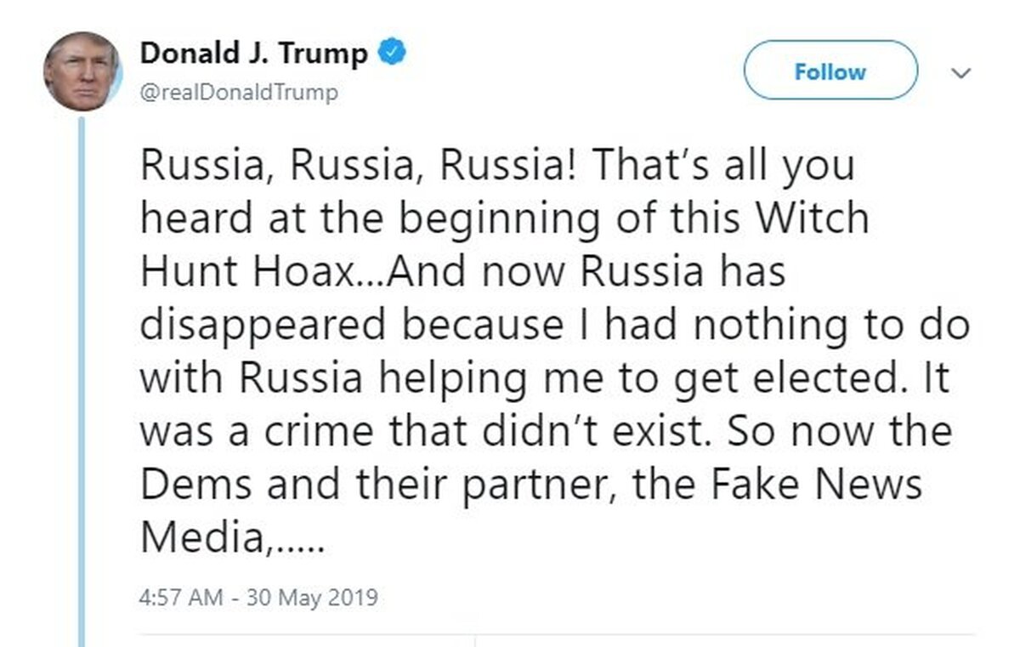
Task: Expand the tweet options chevron beside Follow
Action: point(960,74)
